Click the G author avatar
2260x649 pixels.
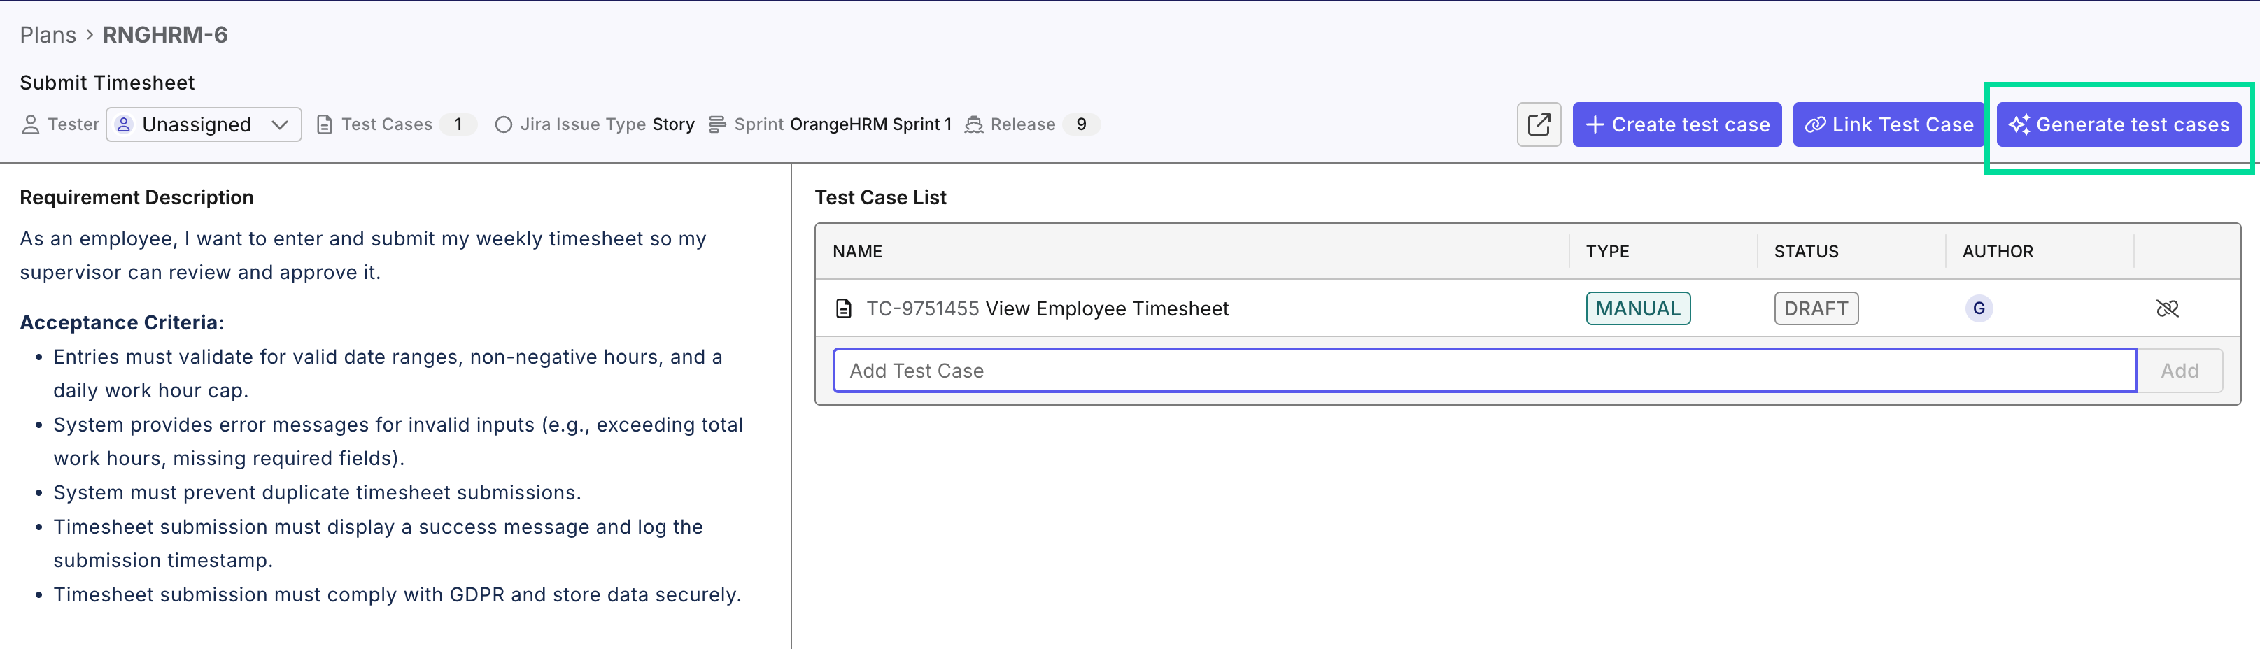coord(1979,308)
